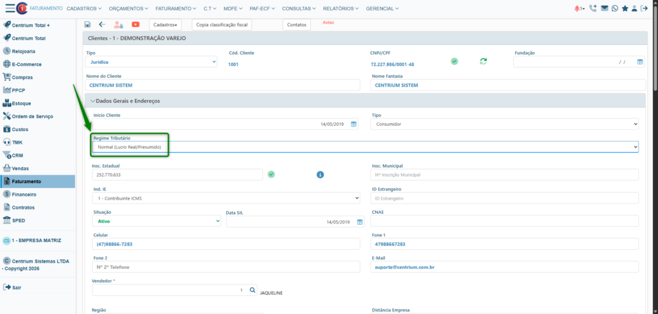The height and width of the screenshot is (314, 658).
Task: Click the notification bell icon
Action: (x=577, y=8)
